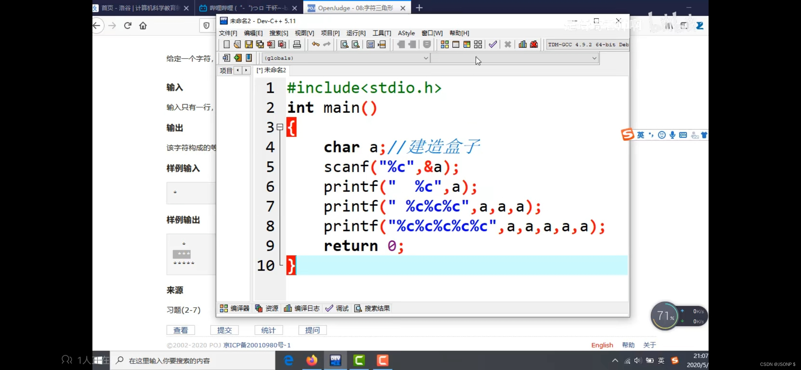Open the empty function list dropdown
This screenshot has width=801, height=370.
point(594,58)
